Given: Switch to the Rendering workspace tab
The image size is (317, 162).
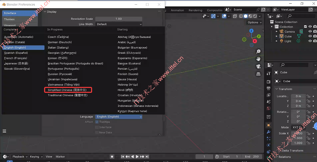Looking at the screenshot, I should pyautogui.click(x=195, y=10).
